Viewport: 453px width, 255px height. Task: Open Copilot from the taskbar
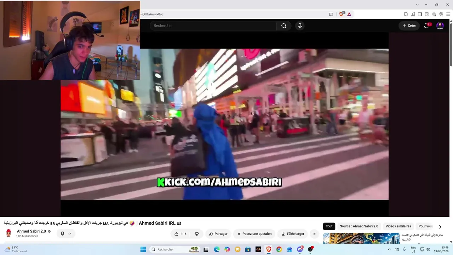pyautogui.click(x=227, y=249)
